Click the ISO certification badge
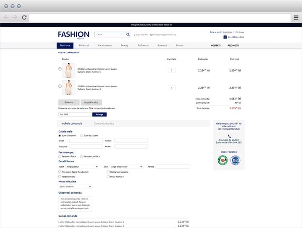302x228 pixels. point(235,160)
